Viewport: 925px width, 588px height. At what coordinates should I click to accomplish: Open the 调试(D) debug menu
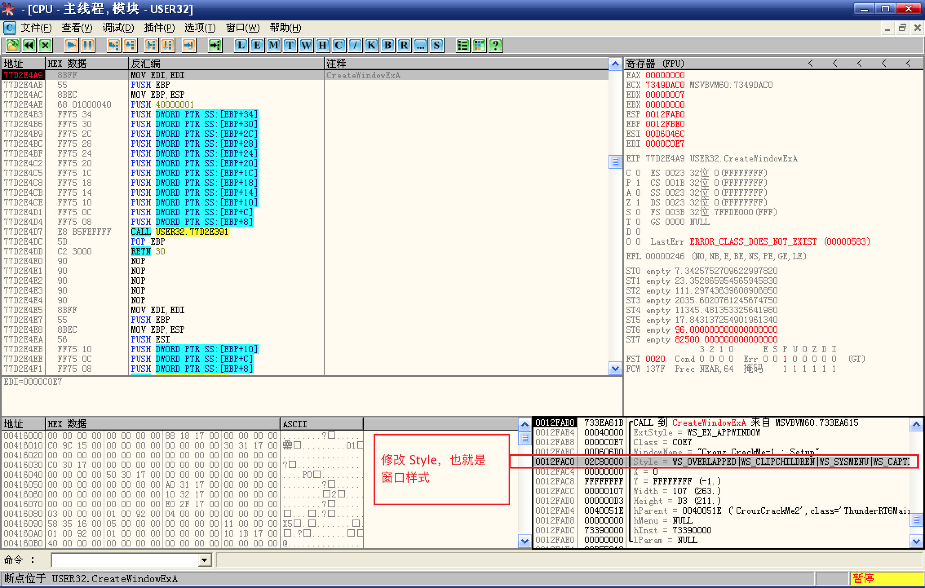(118, 28)
